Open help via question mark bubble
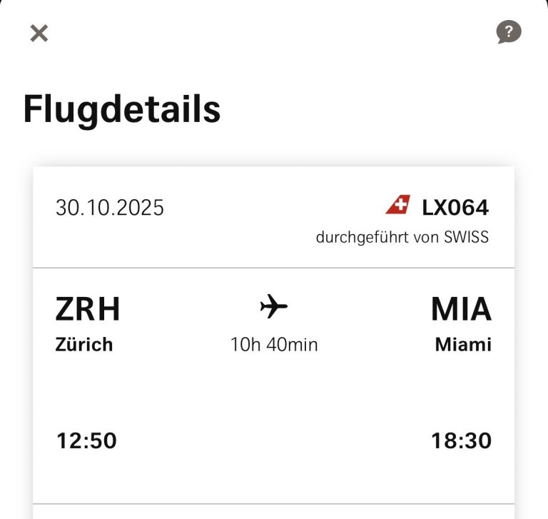548x519 pixels. click(x=509, y=32)
